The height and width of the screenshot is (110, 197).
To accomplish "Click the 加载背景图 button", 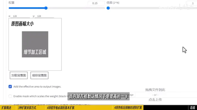I will pos(19,75).
